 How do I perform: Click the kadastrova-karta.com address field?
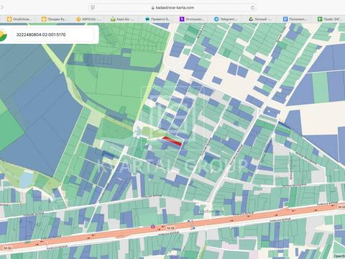click(172, 8)
